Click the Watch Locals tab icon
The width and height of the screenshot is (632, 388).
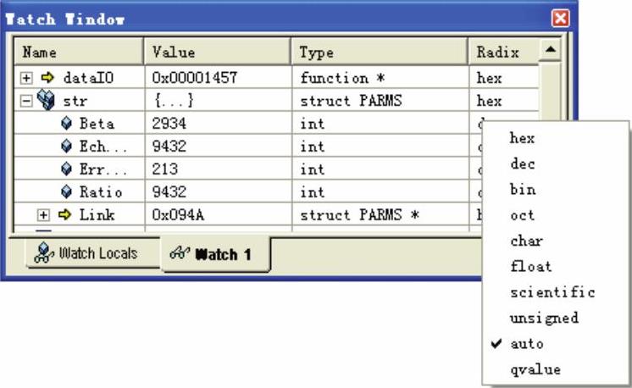pyautogui.click(x=43, y=252)
